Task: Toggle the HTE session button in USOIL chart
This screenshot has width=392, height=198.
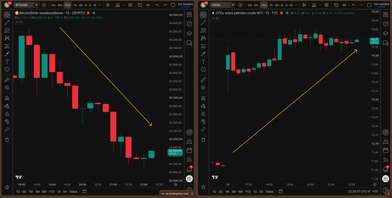Action: coord(375,191)
